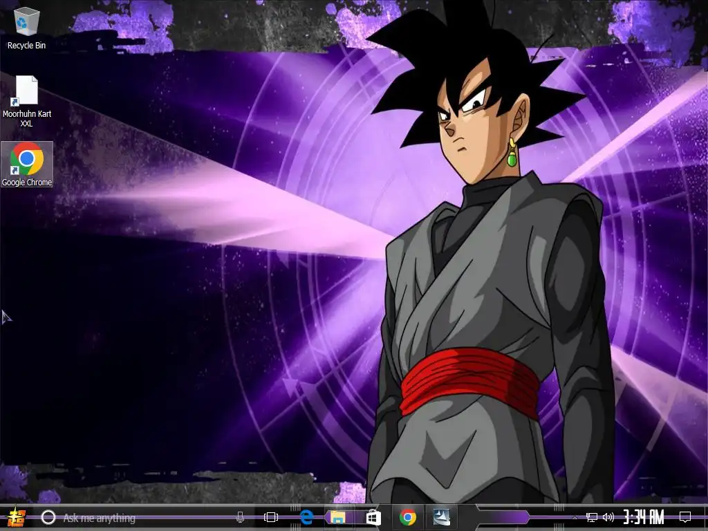The image size is (708, 531).
Task: Open the Windows Store taskbar icon
Action: [x=373, y=517]
